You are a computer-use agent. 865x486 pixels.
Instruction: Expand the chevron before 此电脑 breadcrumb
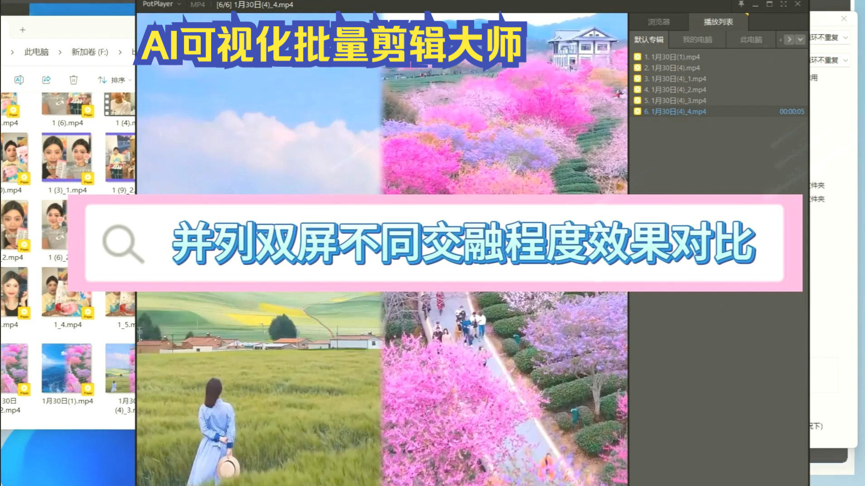pos(12,52)
